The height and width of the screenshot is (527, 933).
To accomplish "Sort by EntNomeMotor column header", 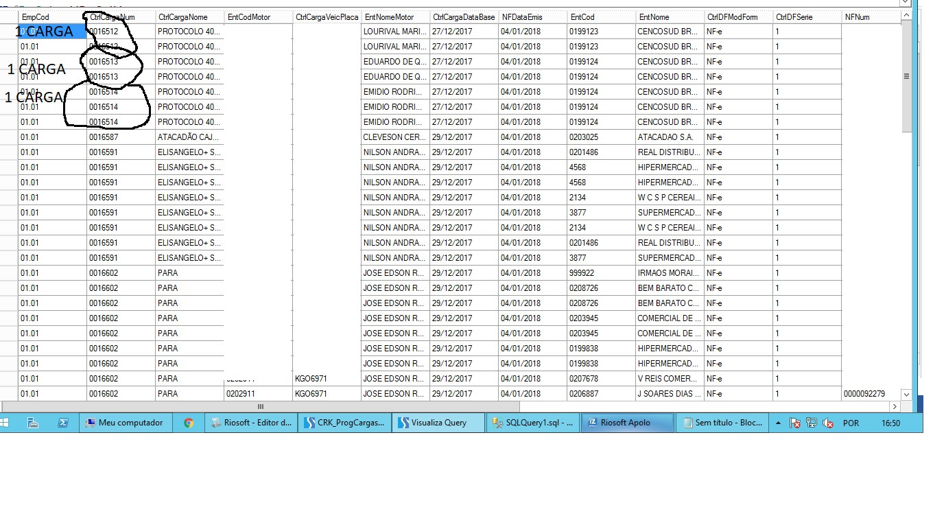I will click(x=395, y=17).
